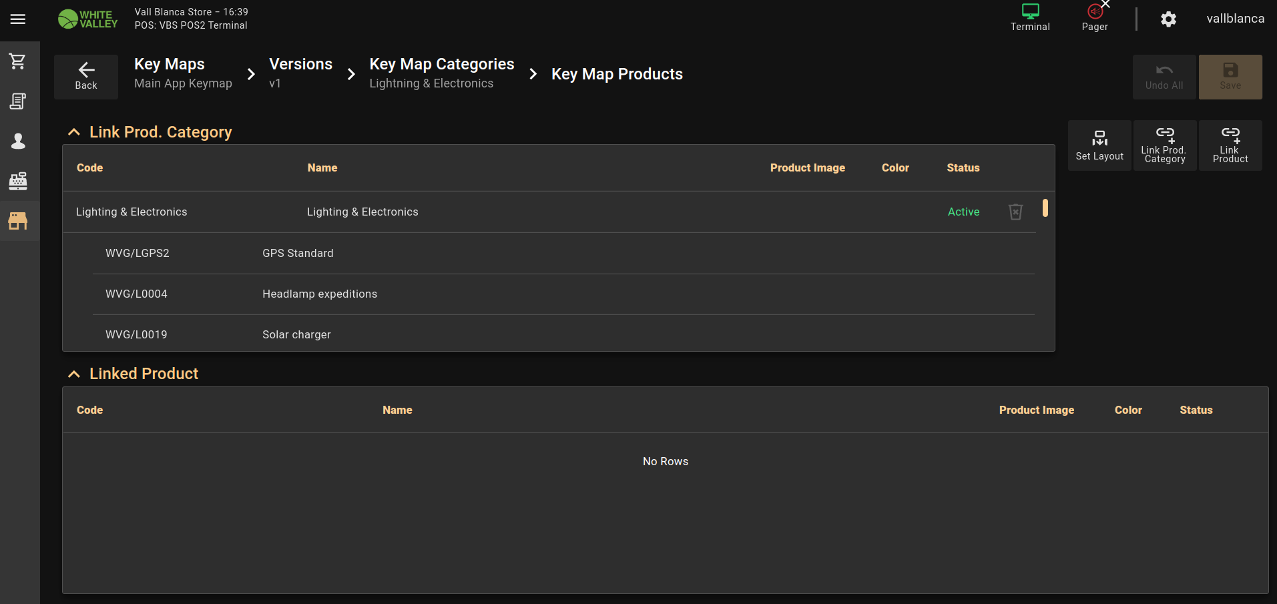Click the Terminal monitor icon

tap(1030, 12)
